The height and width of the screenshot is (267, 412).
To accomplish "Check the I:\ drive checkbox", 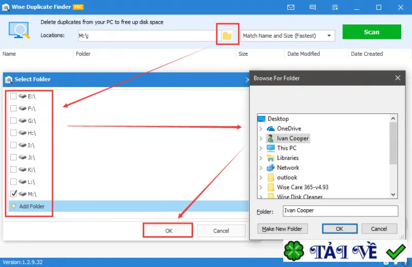I will (13, 145).
